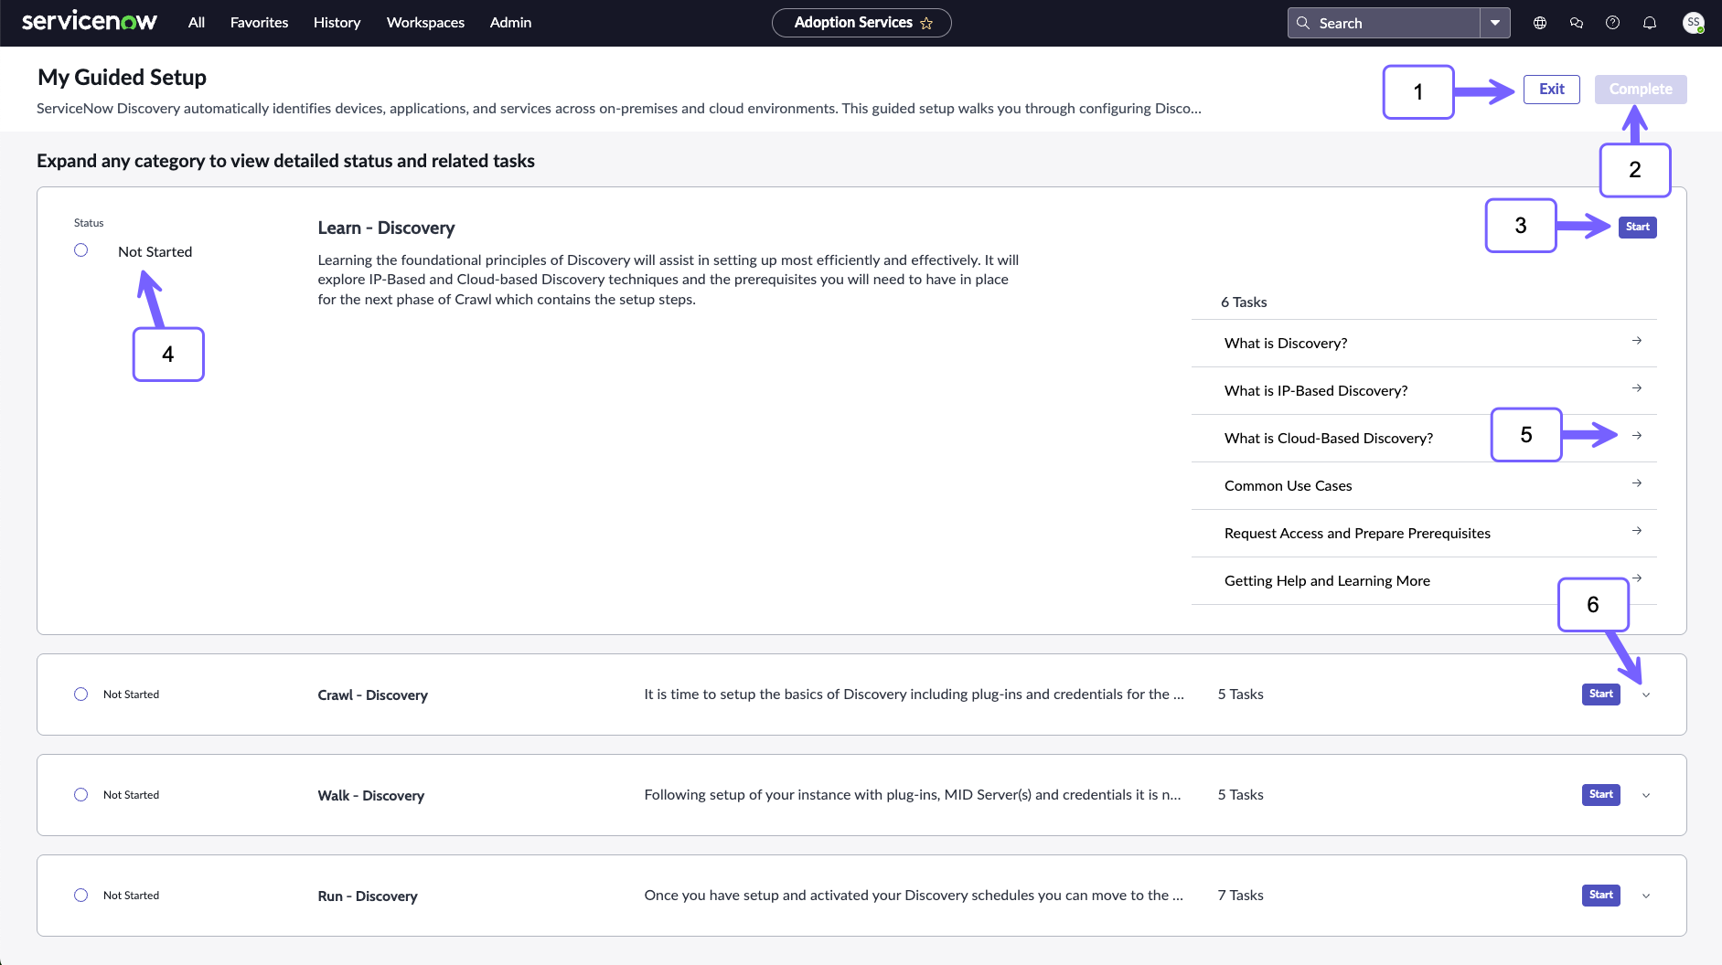
Task: Start the Run - Discovery category
Action: click(x=1600, y=895)
